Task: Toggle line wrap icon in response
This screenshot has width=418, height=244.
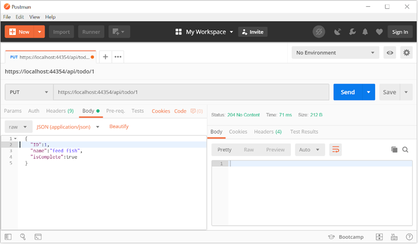Action: point(335,150)
